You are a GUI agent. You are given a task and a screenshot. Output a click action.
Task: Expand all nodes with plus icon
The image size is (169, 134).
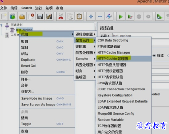(x=91, y=17)
